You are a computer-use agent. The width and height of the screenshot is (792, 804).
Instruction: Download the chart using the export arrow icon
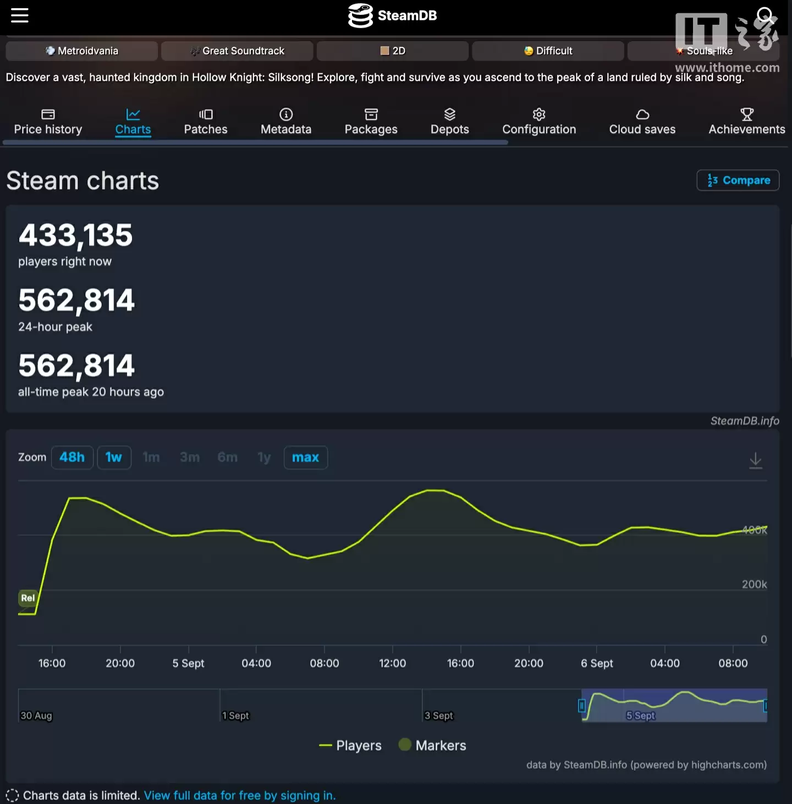756,460
